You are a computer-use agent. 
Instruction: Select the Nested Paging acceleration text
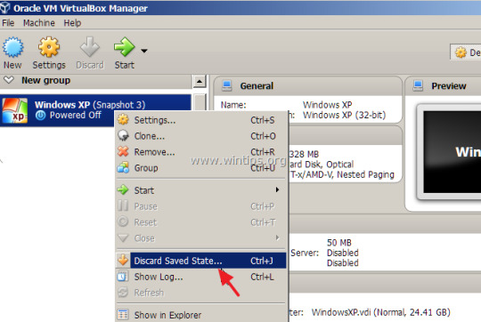[x=365, y=174]
